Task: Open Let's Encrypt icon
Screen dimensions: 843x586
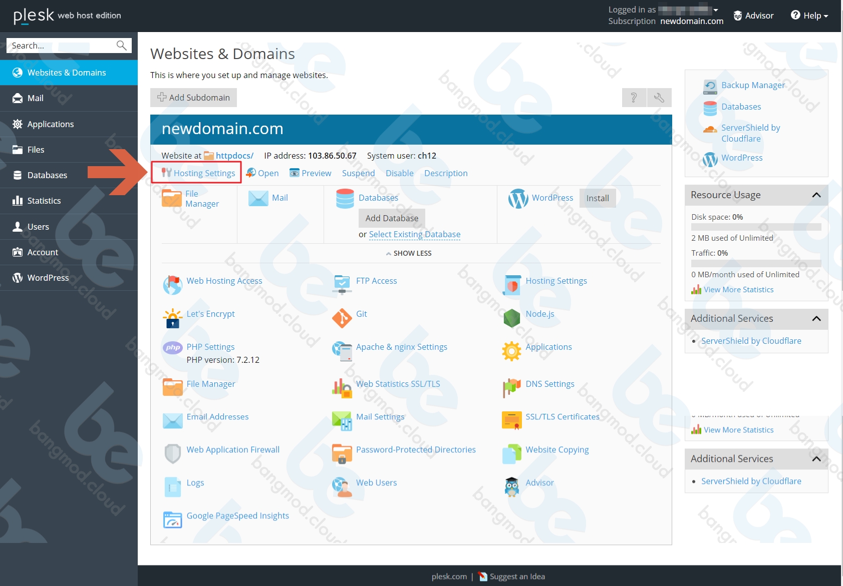Action: point(172,318)
